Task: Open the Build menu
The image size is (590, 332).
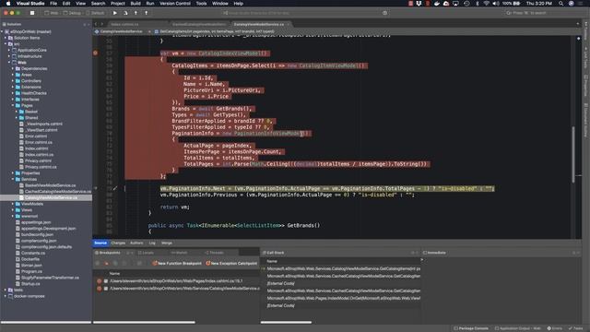Action: point(136,4)
